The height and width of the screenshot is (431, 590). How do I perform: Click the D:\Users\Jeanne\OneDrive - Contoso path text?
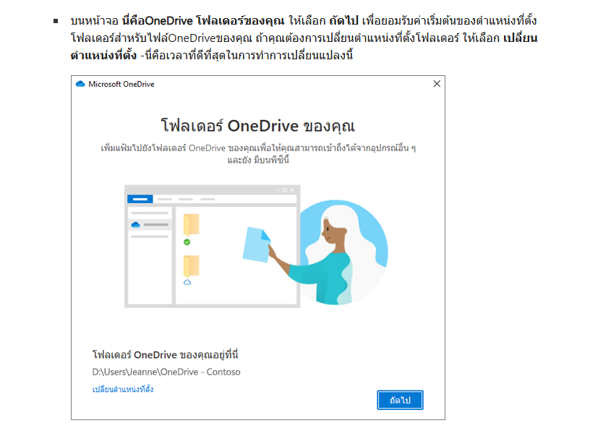click(x=166, y=372)
